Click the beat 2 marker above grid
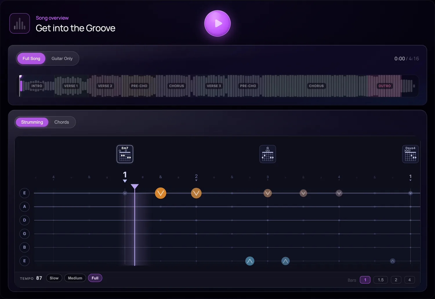This screenshot has height=299, width=435. [196, 177]
